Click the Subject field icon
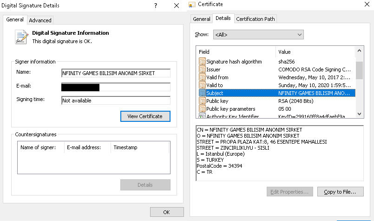374x221 pixels. 202,93
